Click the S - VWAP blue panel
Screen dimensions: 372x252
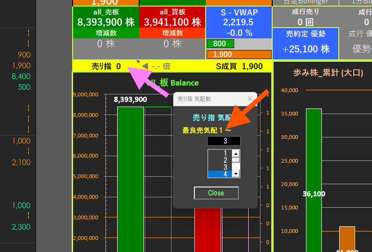click(x=238, y=22)
